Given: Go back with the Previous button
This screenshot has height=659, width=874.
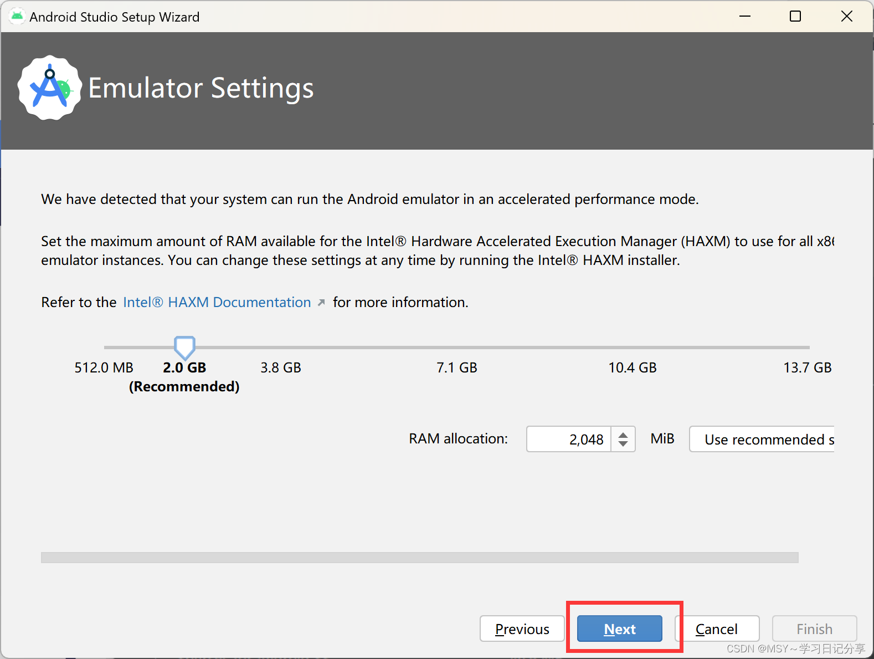Looking at the screenshot, I should (522, 629).
